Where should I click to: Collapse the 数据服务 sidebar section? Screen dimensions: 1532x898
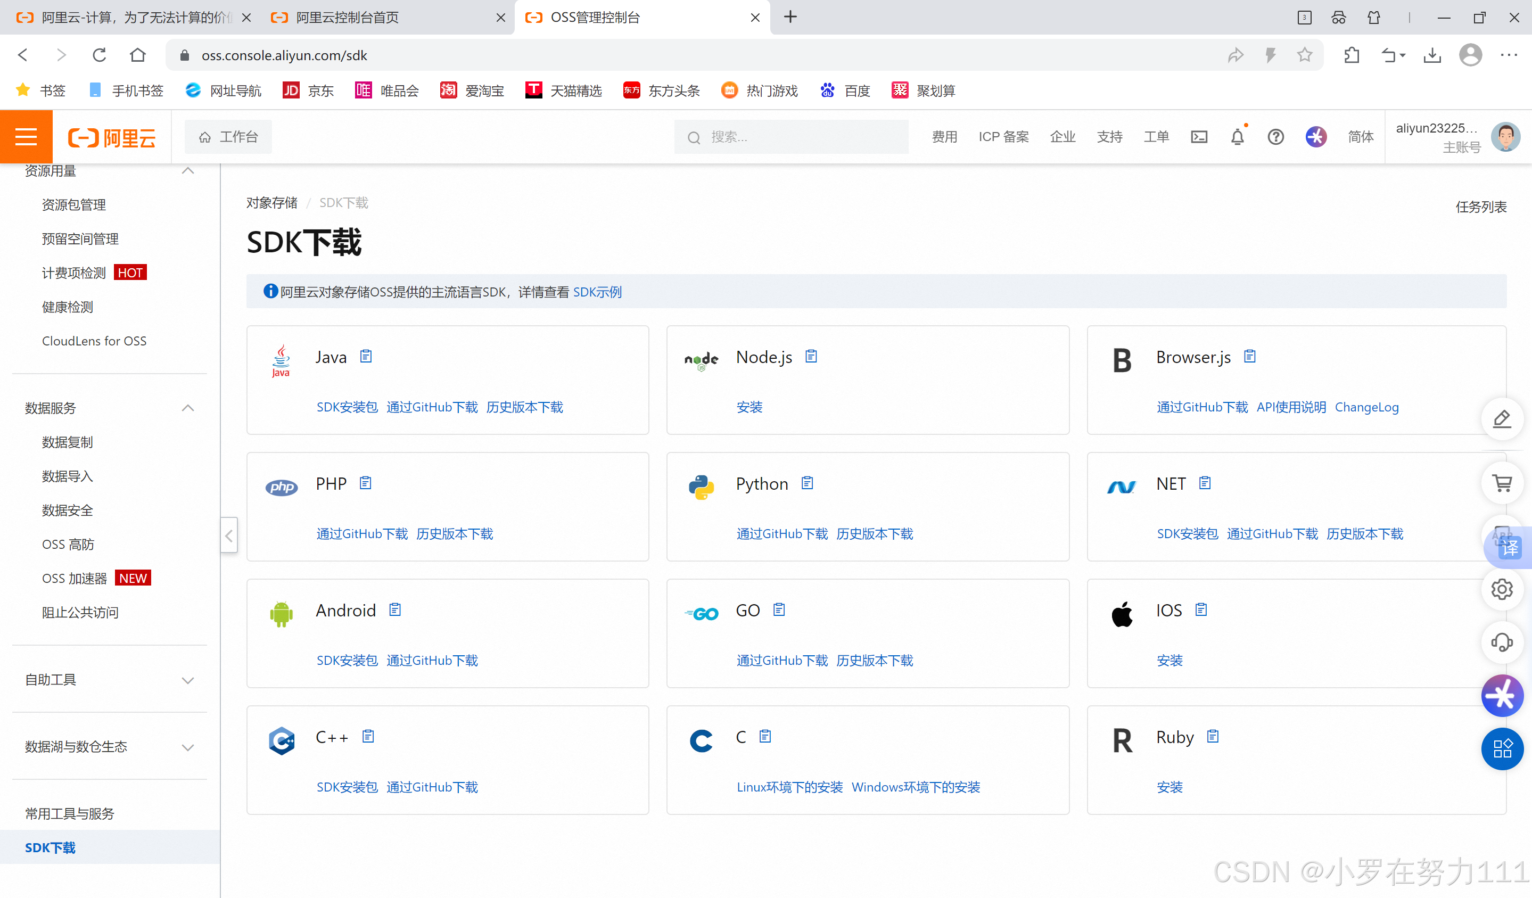point(188,408)
